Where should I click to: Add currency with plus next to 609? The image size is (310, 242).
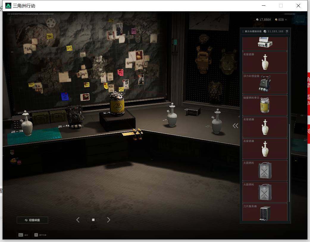286,20
